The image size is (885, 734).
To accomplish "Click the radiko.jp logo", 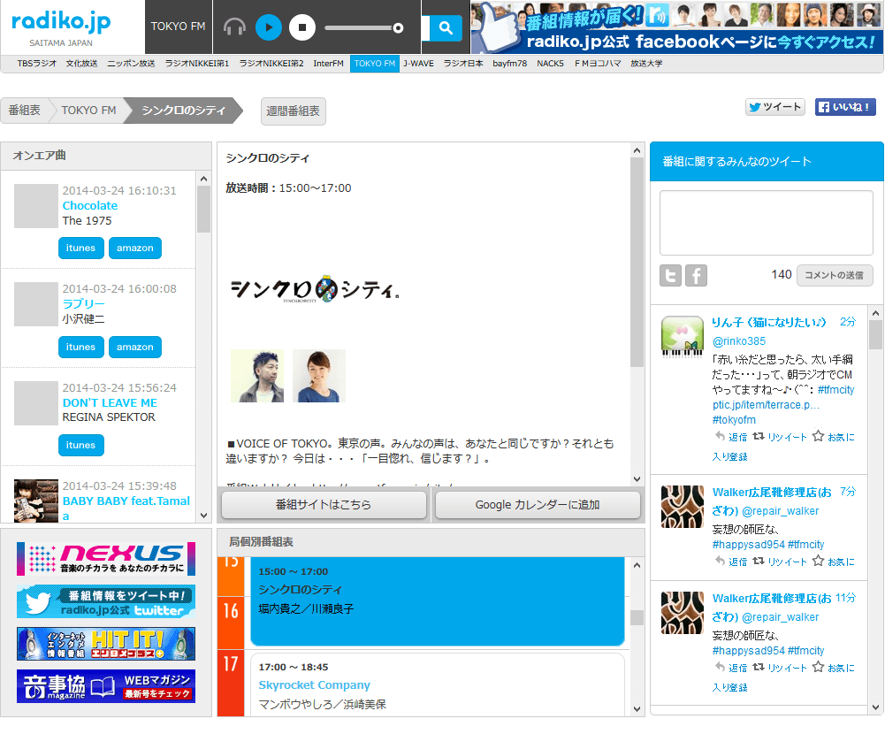I will (61, 21).
